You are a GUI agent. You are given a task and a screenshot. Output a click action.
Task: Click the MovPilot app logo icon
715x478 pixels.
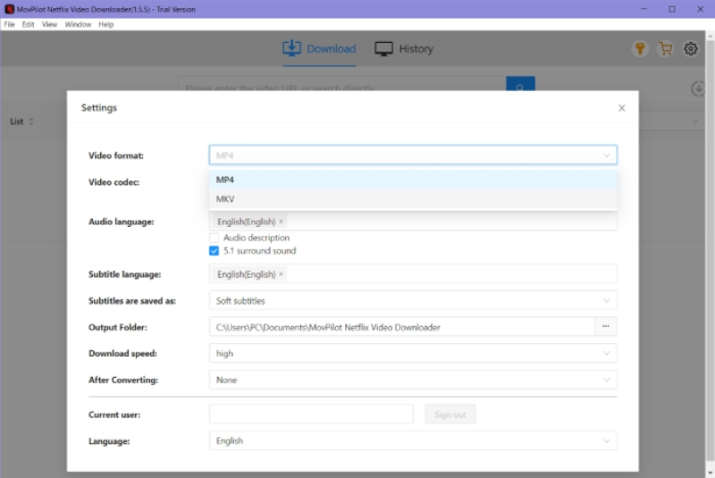click(9, 9)
